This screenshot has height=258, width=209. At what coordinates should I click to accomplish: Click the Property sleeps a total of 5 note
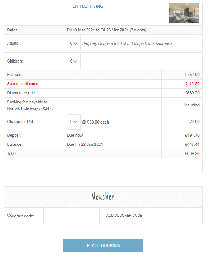point(128,44)
